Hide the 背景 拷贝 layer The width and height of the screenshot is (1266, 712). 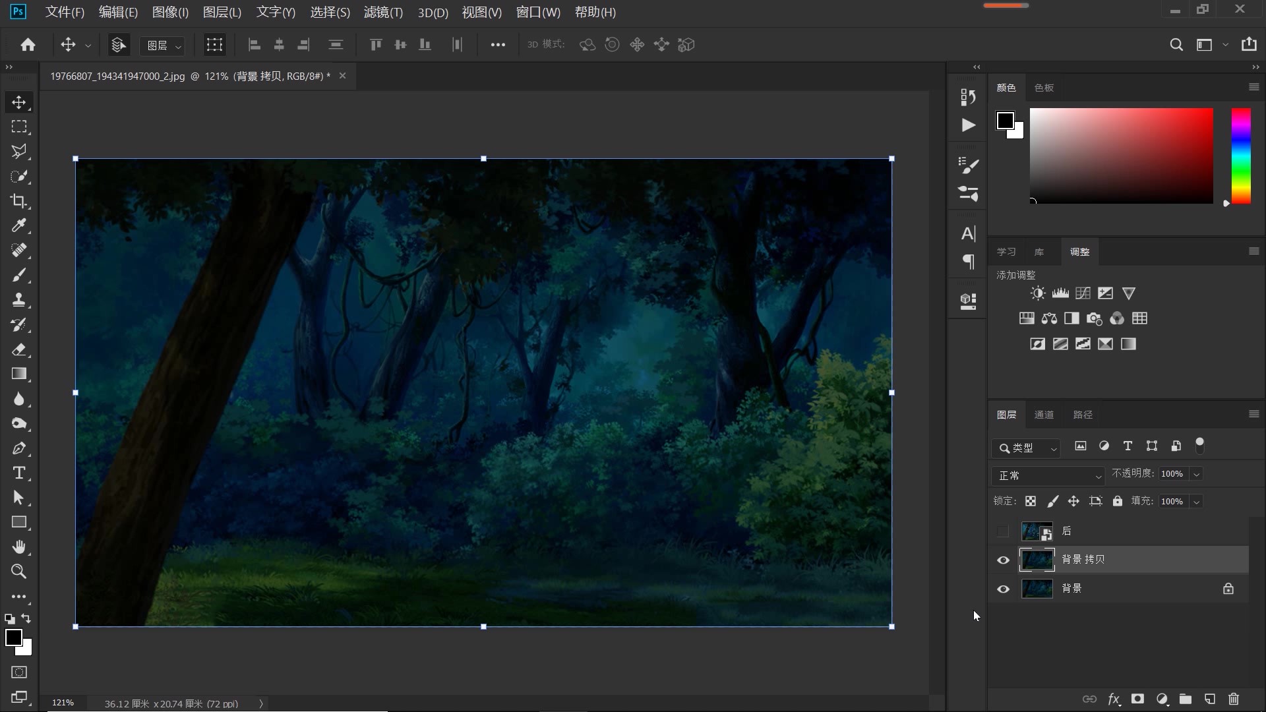click(x=1003, y=560)
